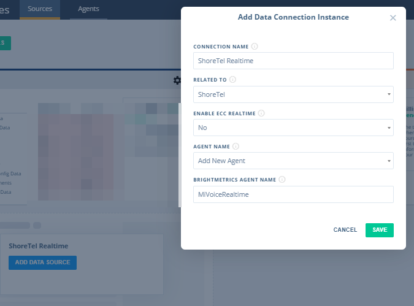Click the Cancel button
The width and height of the screenshot is (414, 306).
click(345, 230)
